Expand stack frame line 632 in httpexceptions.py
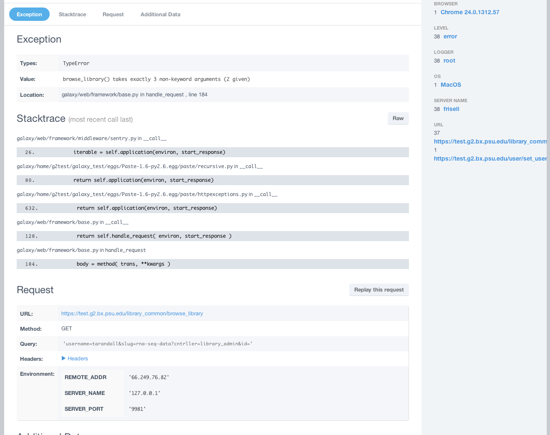Viewport: 550px width, 435px height. (x=212, y=208)
